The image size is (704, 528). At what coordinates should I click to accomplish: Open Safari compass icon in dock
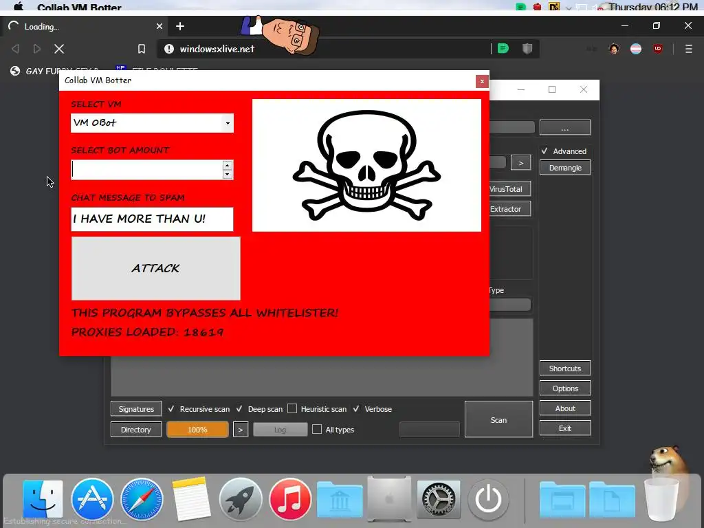[x=142, y=499]
